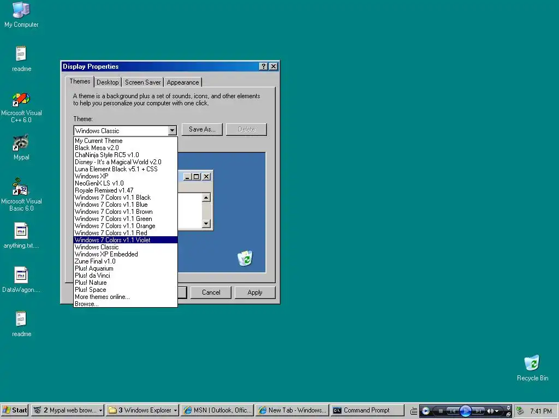Screen dimensions: 559x419
Task: Select the Recycle Bin desktop icon
Action: pos(532,368)
